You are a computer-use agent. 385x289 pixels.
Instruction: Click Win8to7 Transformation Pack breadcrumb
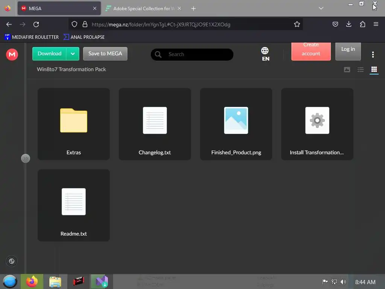coord(71,69)
